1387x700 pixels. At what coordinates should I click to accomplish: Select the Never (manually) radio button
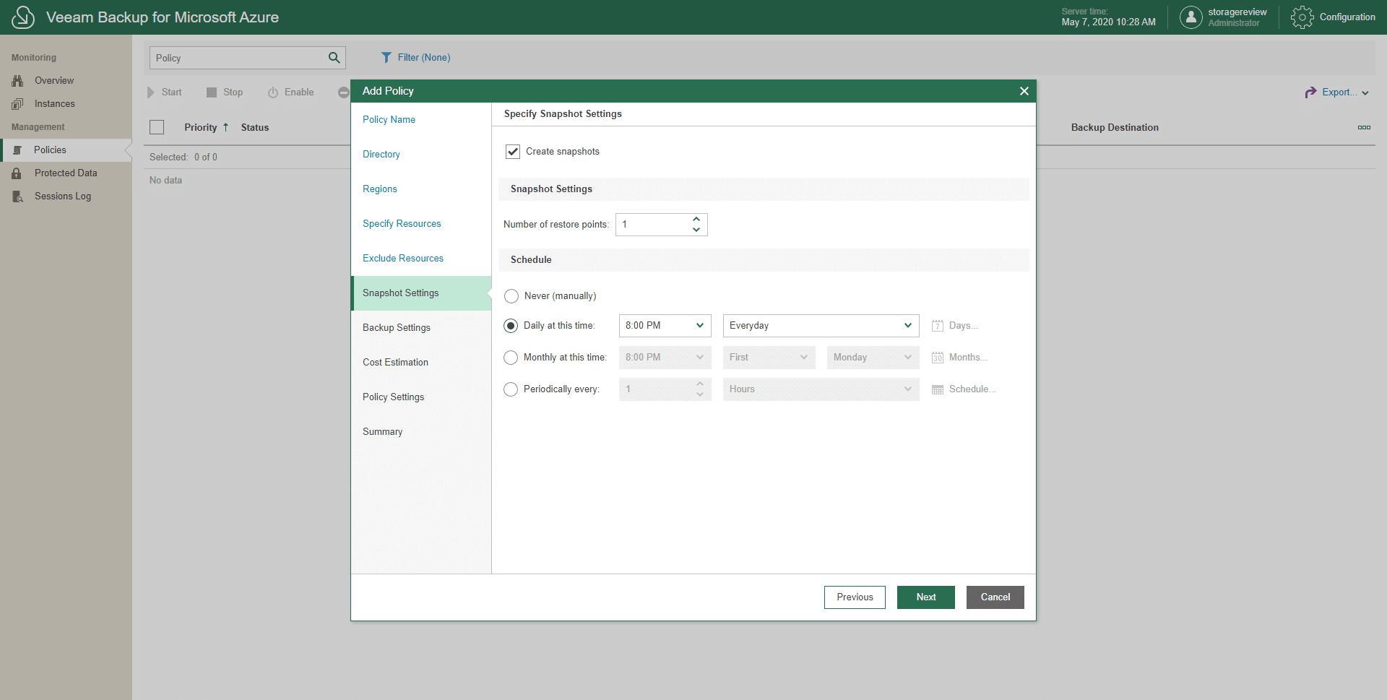(511, 296)
